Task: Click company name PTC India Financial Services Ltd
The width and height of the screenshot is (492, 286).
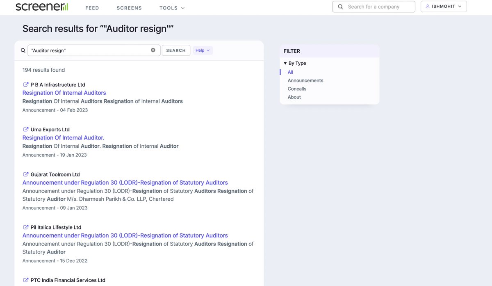Action: [68, 280]
